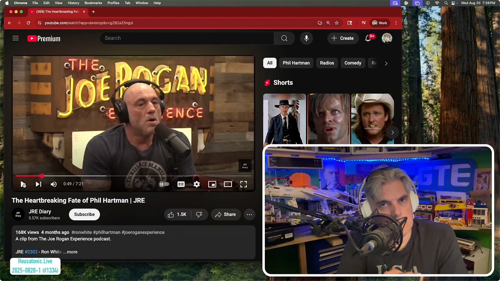Open the File menu

(x=35, y=3)
